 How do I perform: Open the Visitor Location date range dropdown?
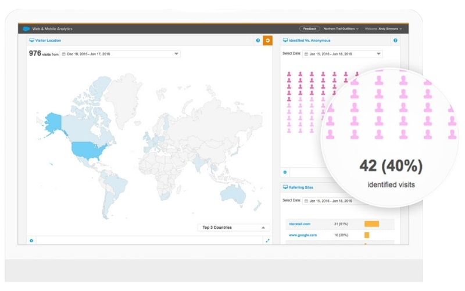coord(176,54)
